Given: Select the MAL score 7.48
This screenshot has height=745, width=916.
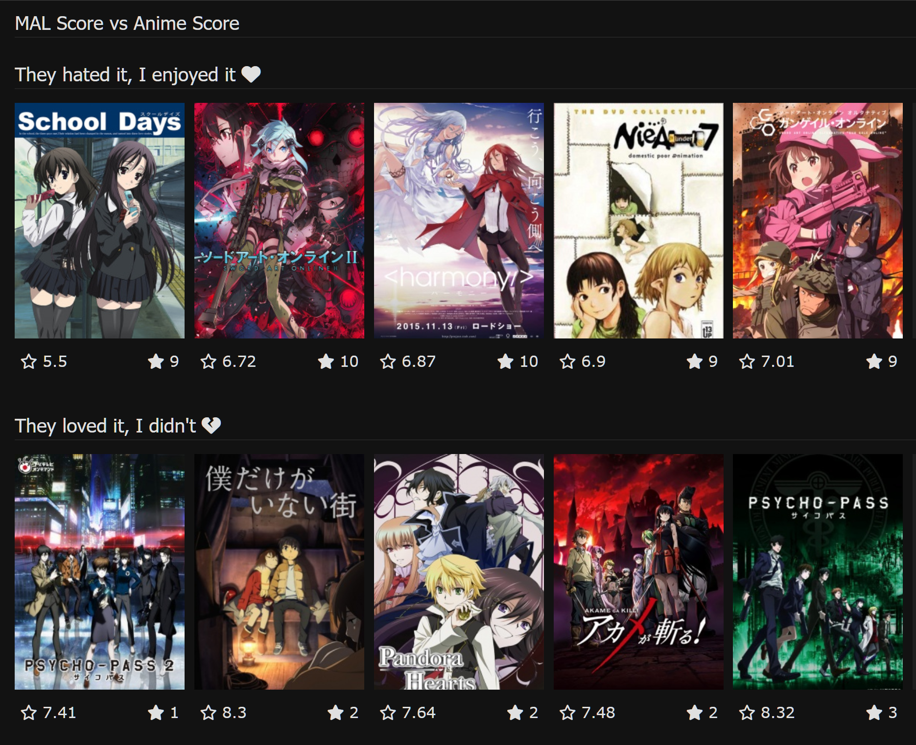Looking at the screenshot, I should pos(599,713).
